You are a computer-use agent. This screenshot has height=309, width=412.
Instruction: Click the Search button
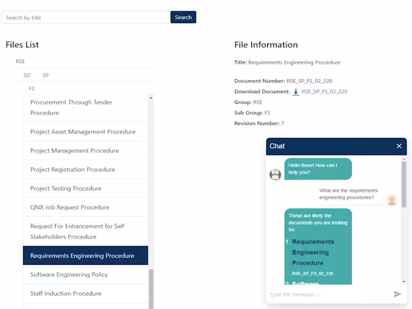pos(183,18)
